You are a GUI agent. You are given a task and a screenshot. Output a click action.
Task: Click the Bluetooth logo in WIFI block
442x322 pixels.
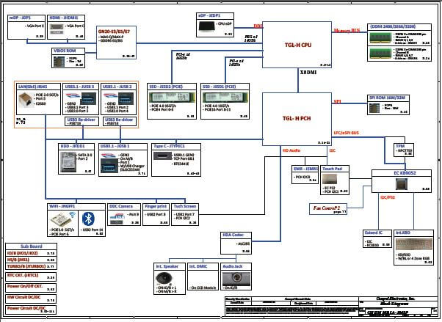point(88,219)
